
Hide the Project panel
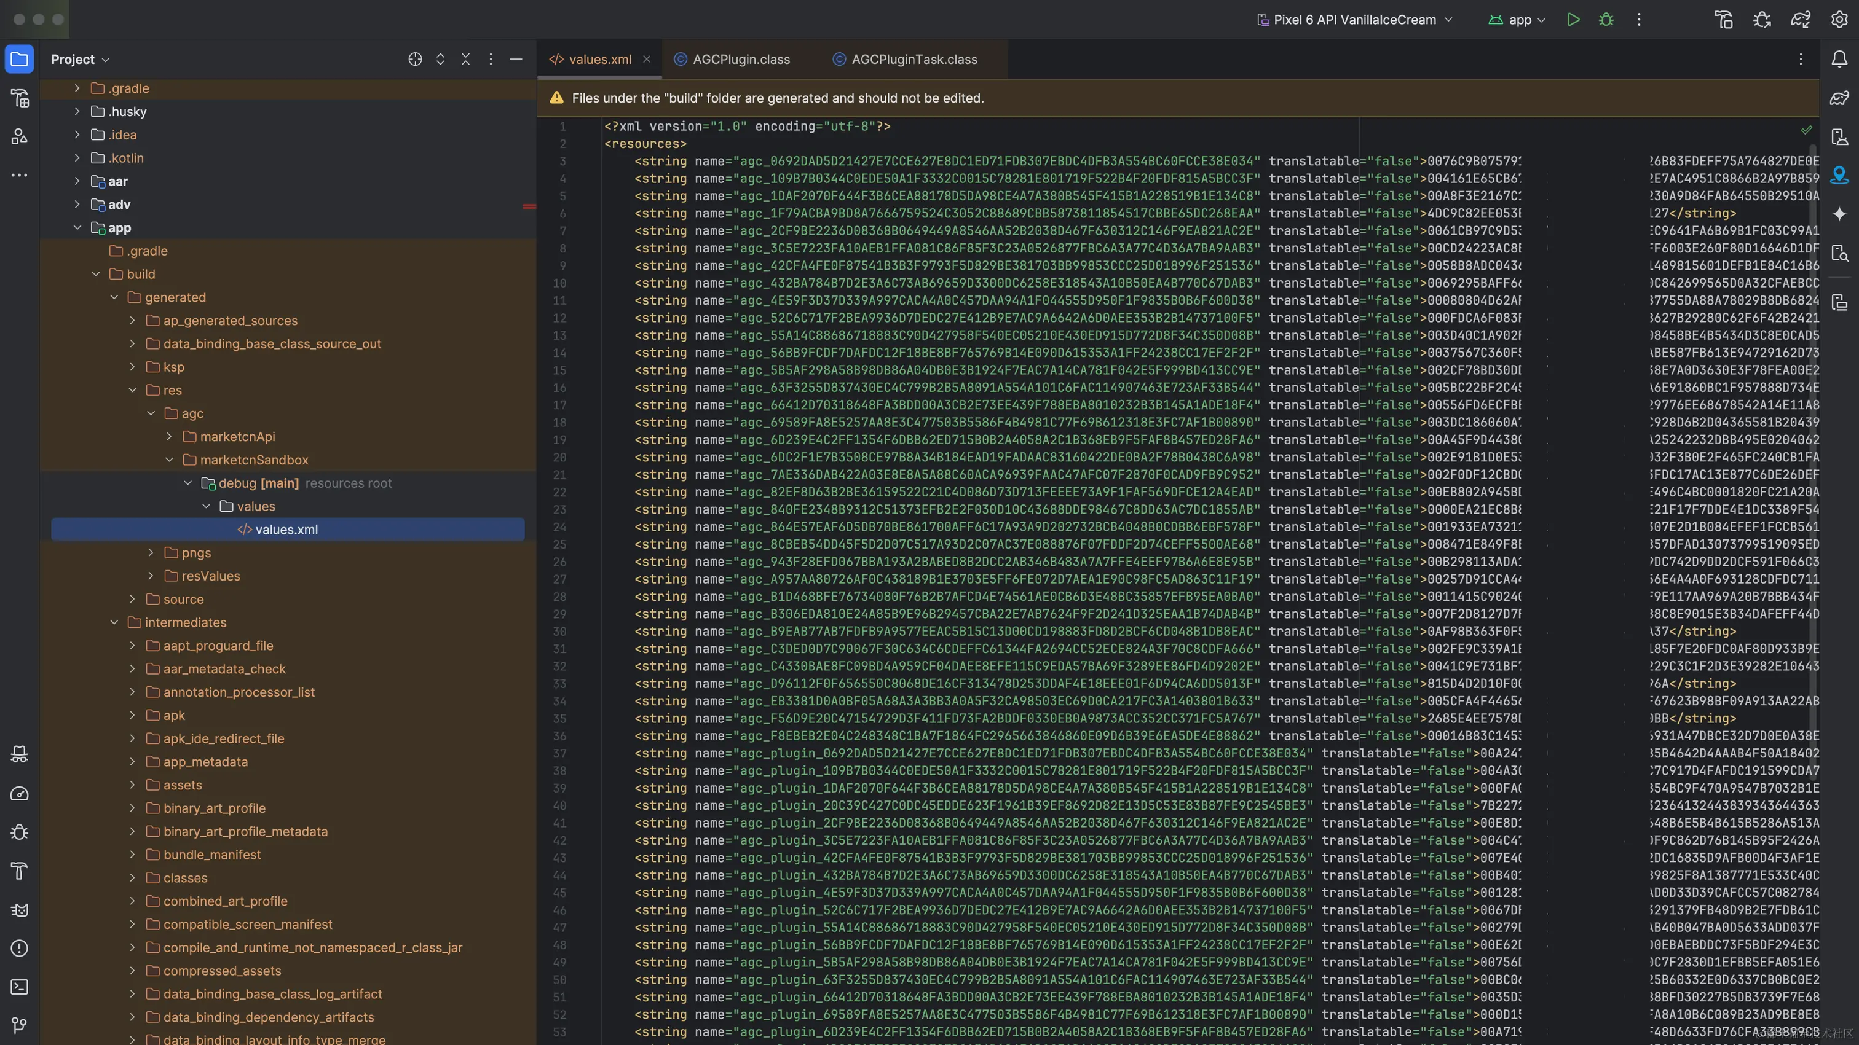(515, 59)
